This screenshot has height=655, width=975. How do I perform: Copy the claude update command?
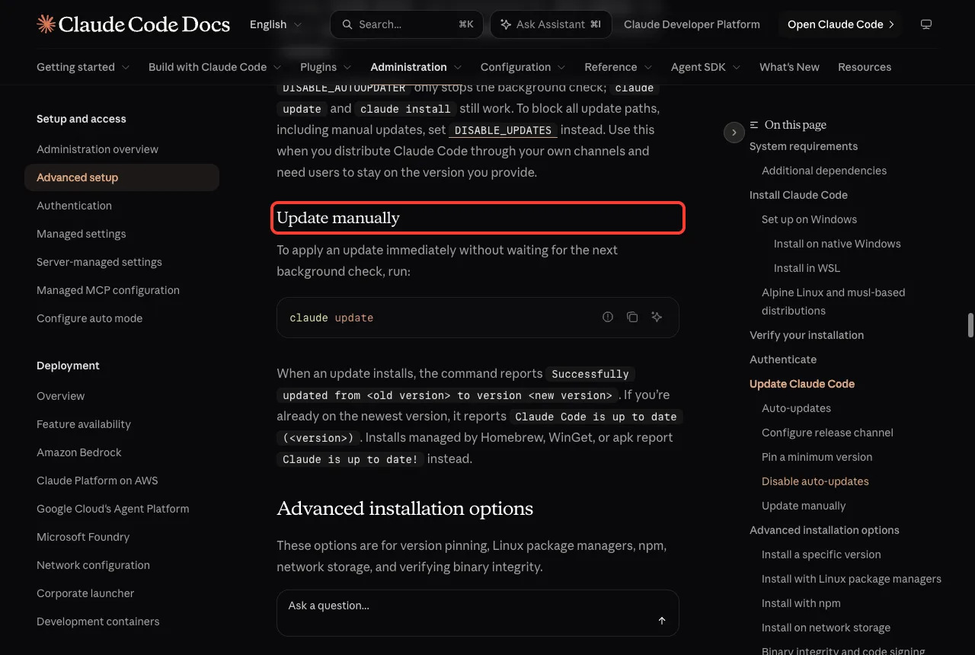pos(632,317)
